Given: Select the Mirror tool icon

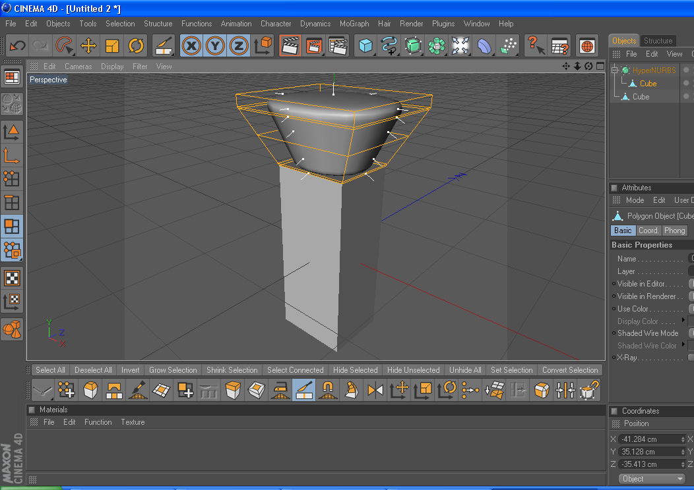Looking at the screenshot, I should coord(375,390).
